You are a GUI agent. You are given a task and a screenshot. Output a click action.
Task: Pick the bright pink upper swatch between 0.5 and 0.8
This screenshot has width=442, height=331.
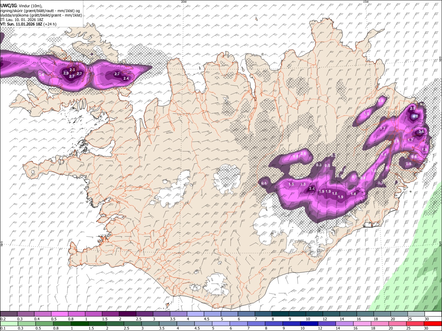point(59,314)
